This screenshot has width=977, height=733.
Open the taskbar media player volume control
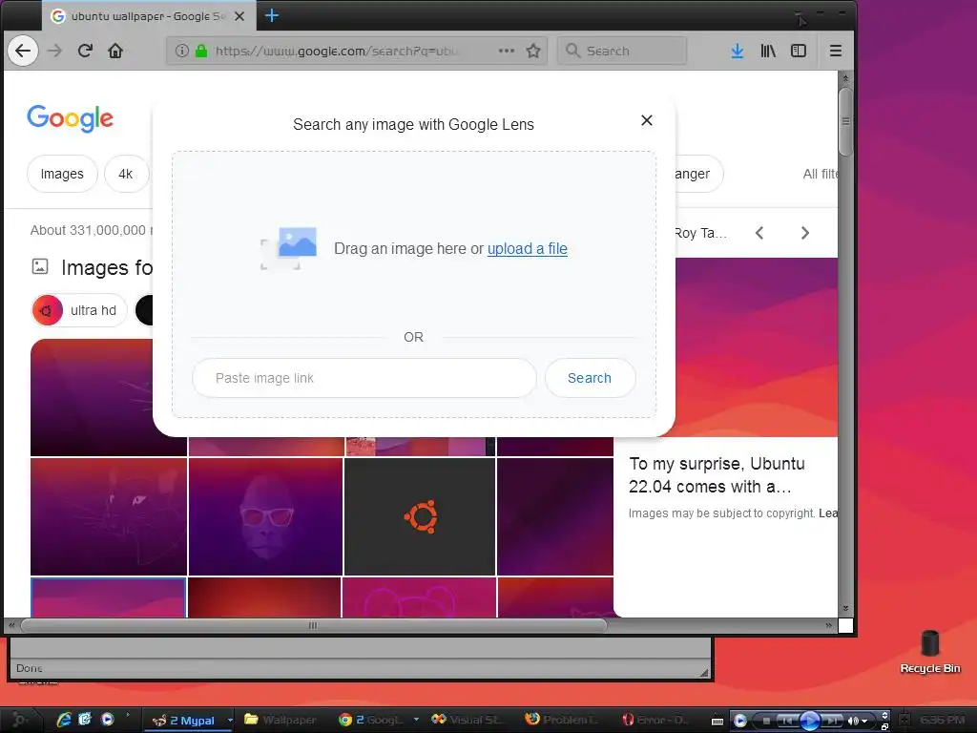click(x=857, y=722)
